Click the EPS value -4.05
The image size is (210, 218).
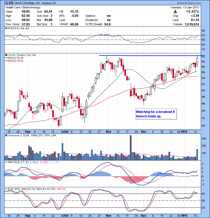coord(75,16)
